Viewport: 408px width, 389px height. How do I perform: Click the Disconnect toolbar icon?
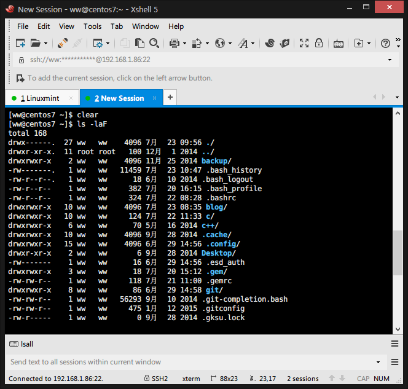pyautogui.click(x=63, y=43)
